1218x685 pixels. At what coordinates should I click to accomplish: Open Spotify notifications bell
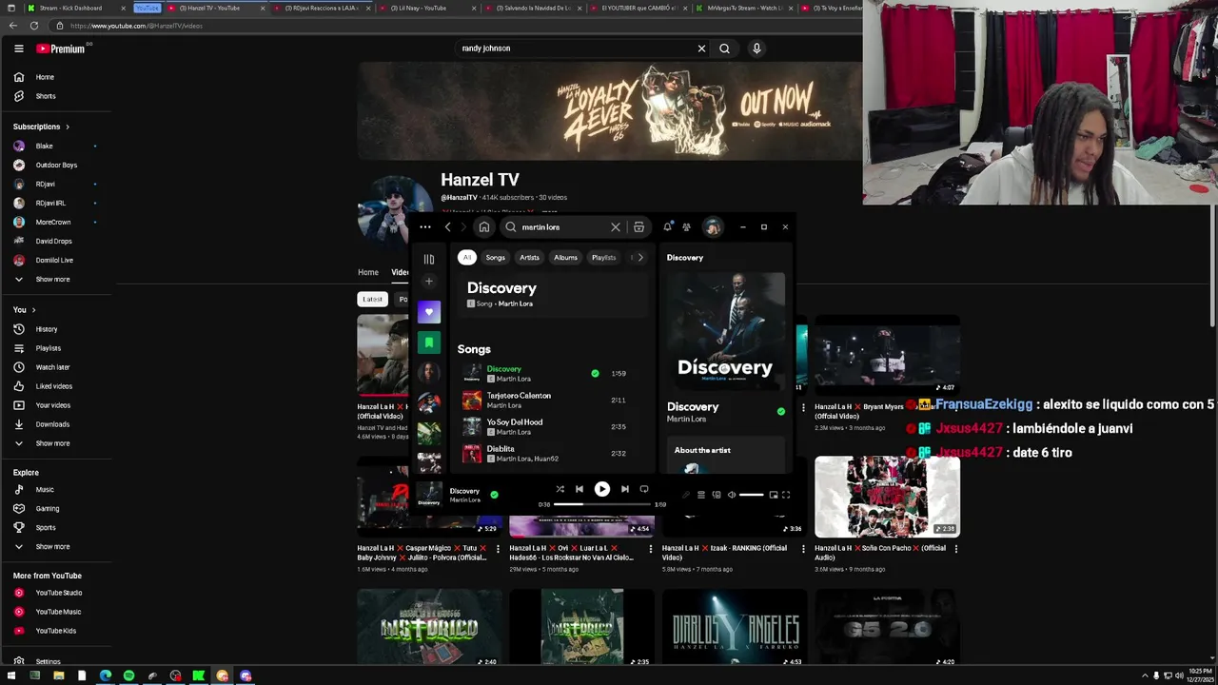click(667, 227)
